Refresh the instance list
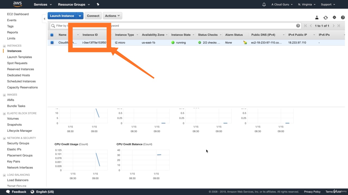 point(326,17)
